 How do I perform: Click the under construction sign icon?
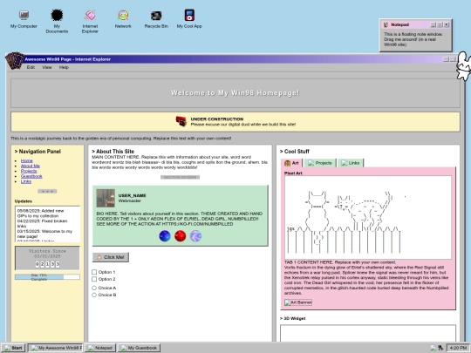coord(181,121)
